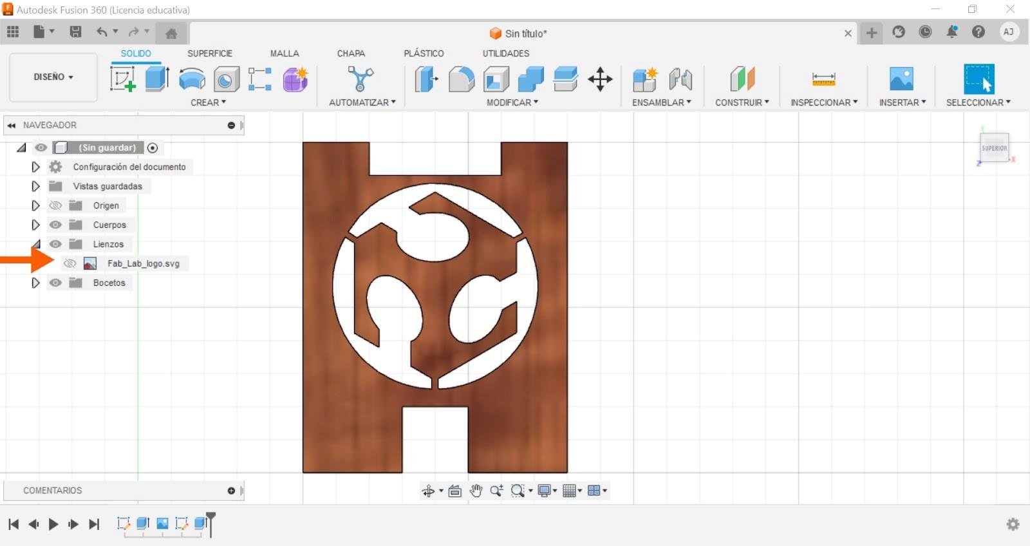
Task: Expand the Bocetos folder
Action: pos(35,283)
